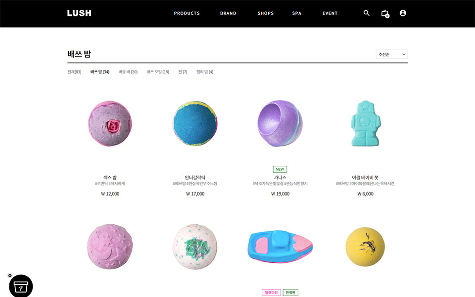Click the purple 가디스 bath bomb image
The height and width of the screenshot is (297, 475).
tap(280, 123)
